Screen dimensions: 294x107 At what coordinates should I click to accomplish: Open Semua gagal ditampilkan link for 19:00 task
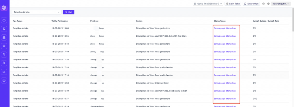tap(225, 28)
